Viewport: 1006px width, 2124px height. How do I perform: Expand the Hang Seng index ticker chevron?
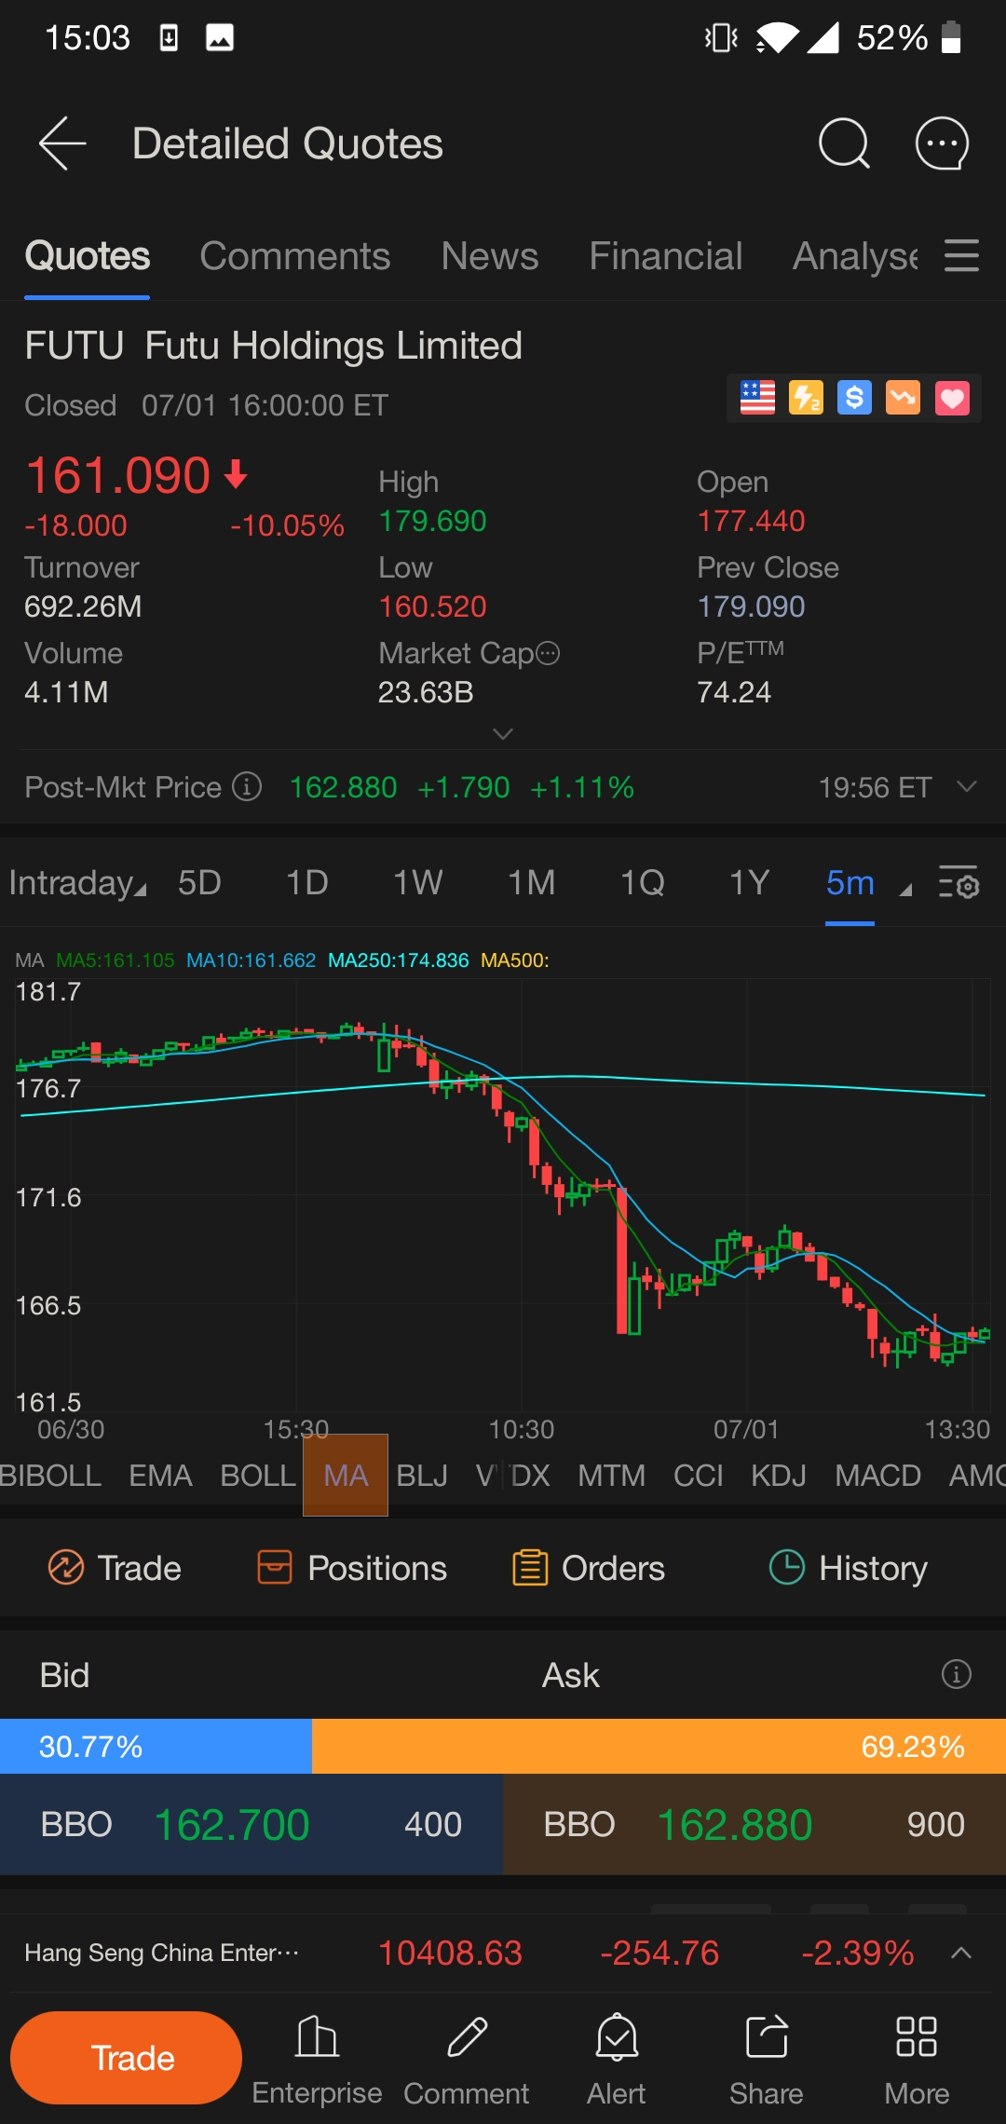(961, 1953)
